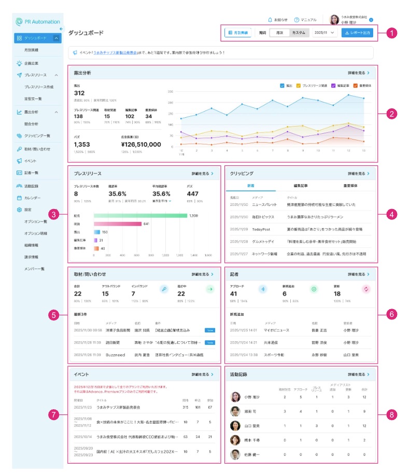The height and width of the screenshot is (473, 410).
Task: Open 企画立案 lightbulb icon in sidebar
Action: (x=19, y=63)
